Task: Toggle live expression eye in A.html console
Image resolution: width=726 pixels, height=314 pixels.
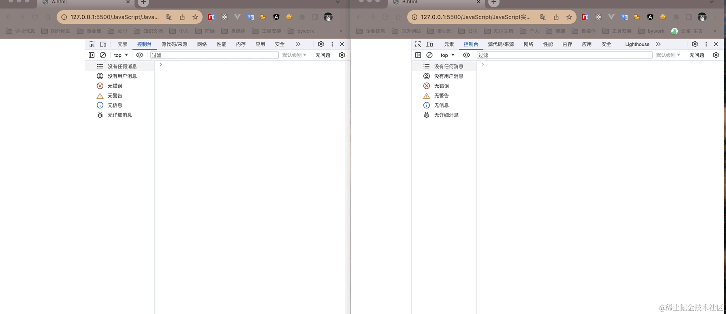Action: coord(140,55)
